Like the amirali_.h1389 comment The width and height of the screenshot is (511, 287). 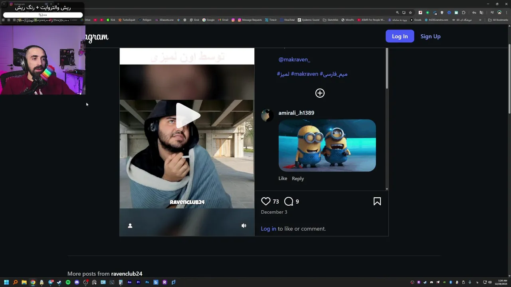click(283, 179)
